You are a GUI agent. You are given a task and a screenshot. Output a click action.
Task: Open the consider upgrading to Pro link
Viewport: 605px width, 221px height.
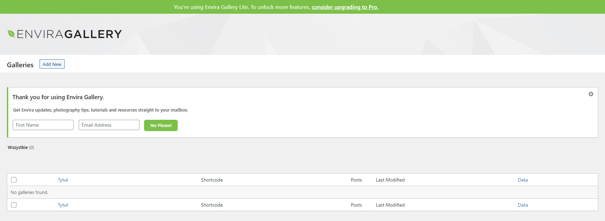point(345,7)
